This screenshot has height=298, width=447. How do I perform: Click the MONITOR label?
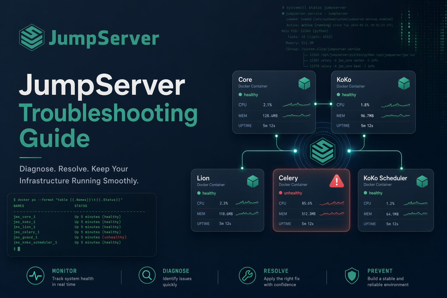click(x=64, y=271)
